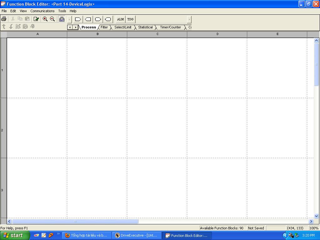
Task: Insert an ALM alarm block
Action: coord(120,19)
